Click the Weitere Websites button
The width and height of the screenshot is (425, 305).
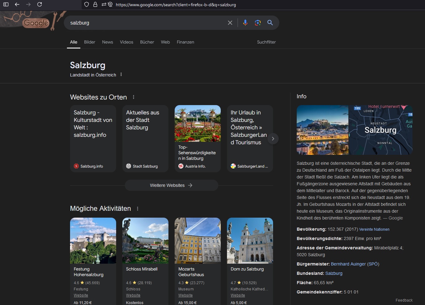171,185
